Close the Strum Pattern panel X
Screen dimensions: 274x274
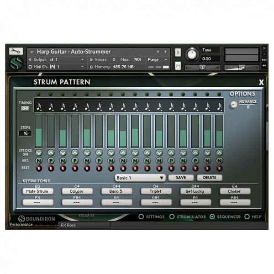[x=261, y=82]
